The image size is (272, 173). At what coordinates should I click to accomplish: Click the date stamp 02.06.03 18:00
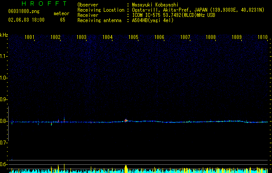(26, 20)
